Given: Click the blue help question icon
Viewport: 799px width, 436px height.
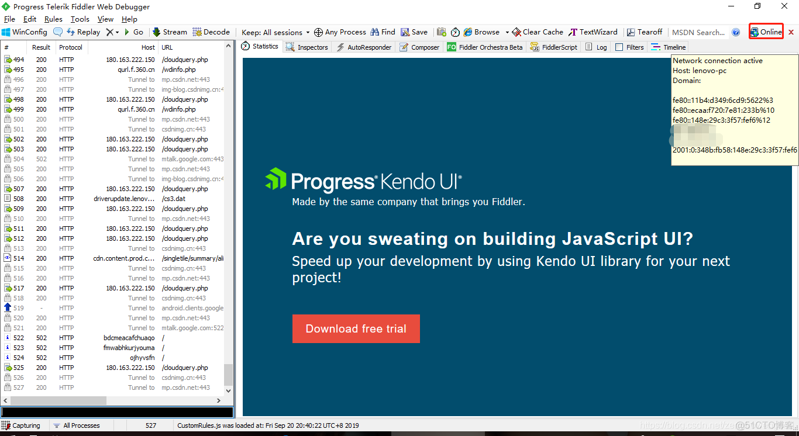Looking at the screenshot, I should (736, 32).
